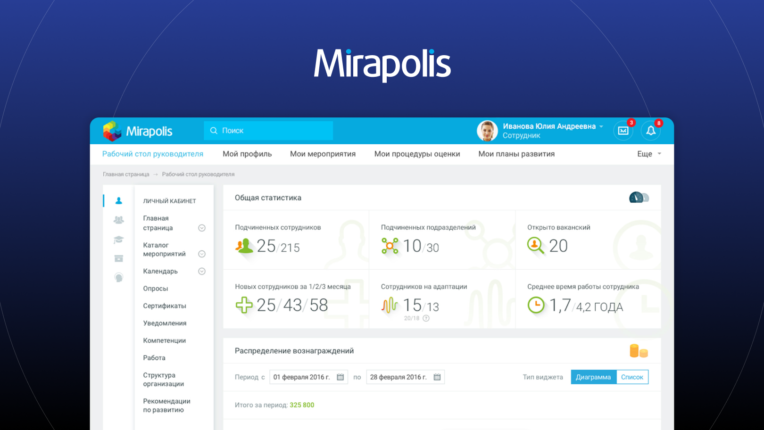Viewport: 764px width, 430px height.
Task: Open Каталог мероприятий in the sidebar
Action: pos(164,249)
